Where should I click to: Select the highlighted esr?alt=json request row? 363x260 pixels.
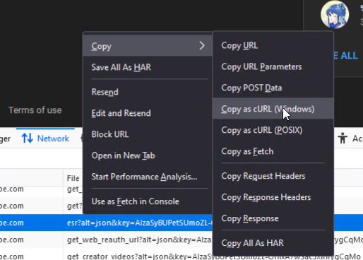181,223
